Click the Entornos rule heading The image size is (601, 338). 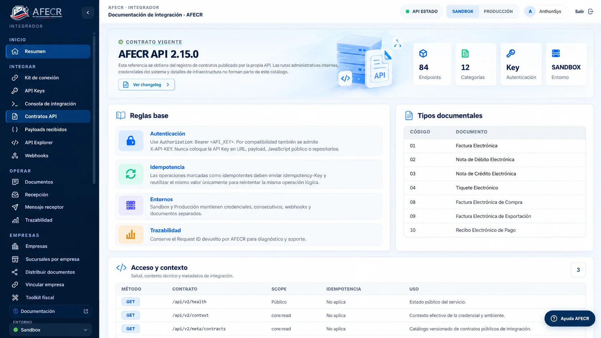pos(161,199)
